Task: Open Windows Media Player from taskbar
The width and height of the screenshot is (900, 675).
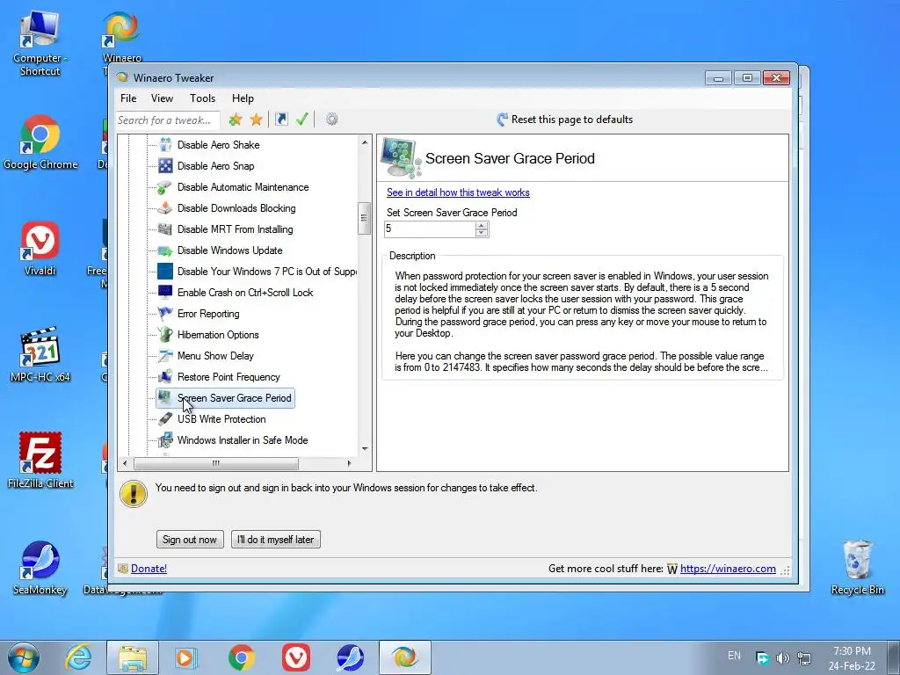Action: point(185,657)
